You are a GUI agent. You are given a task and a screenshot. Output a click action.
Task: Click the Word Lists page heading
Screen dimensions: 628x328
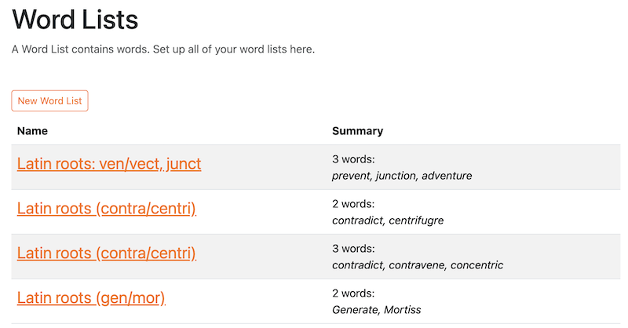(75, 19)
